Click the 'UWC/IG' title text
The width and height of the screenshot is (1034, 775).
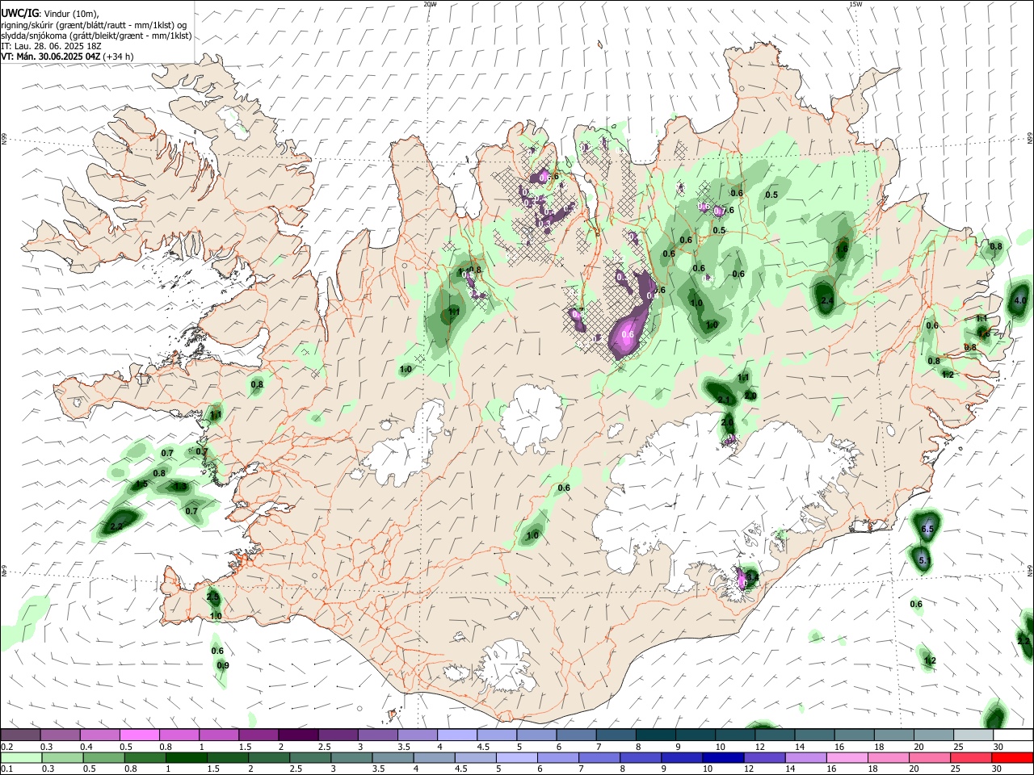pyautogui.click(x=19, y=14)
